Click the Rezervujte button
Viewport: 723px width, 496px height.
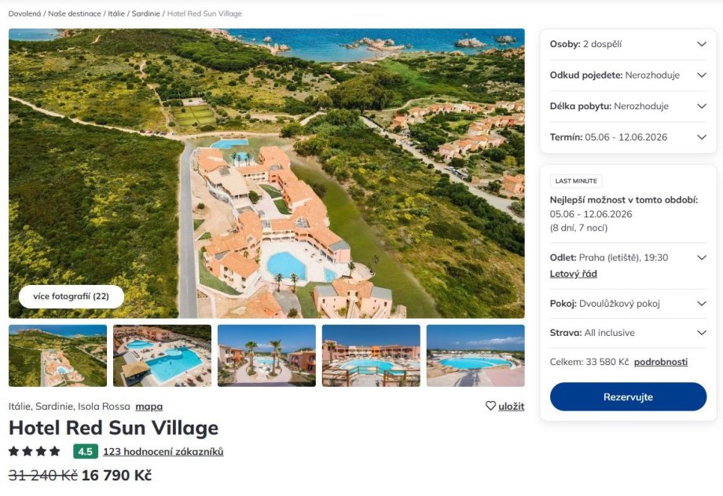(x=628, y=397)
